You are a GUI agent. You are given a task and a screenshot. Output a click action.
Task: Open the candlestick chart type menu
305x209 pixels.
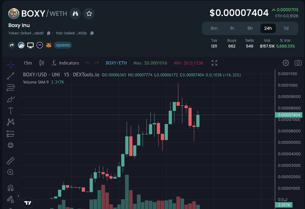[x=42, y=63]
